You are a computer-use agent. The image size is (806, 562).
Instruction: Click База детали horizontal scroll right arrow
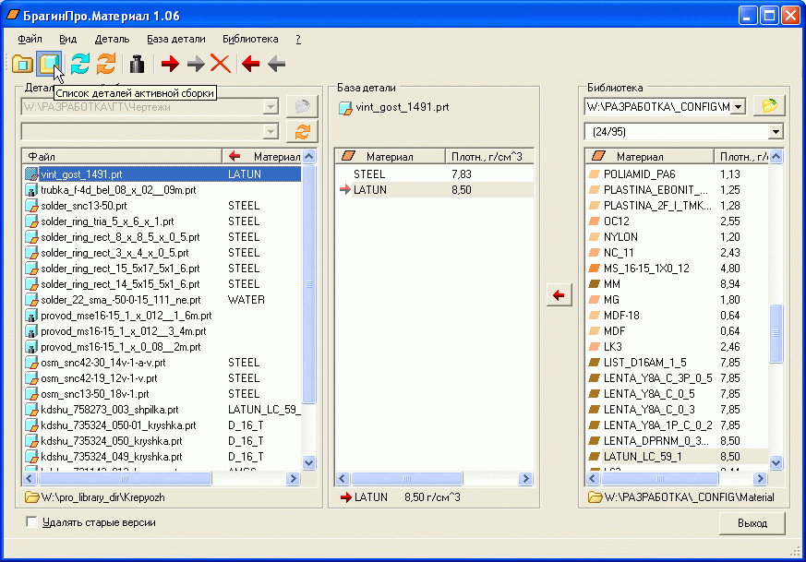click(x=525, y=478)
